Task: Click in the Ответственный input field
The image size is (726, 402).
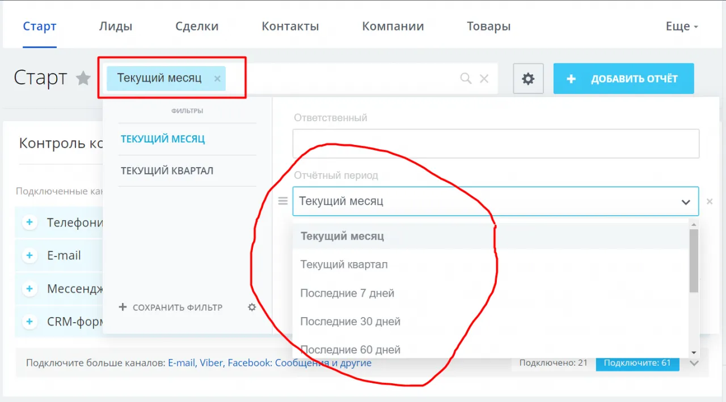Action: (x=495, y=144)
